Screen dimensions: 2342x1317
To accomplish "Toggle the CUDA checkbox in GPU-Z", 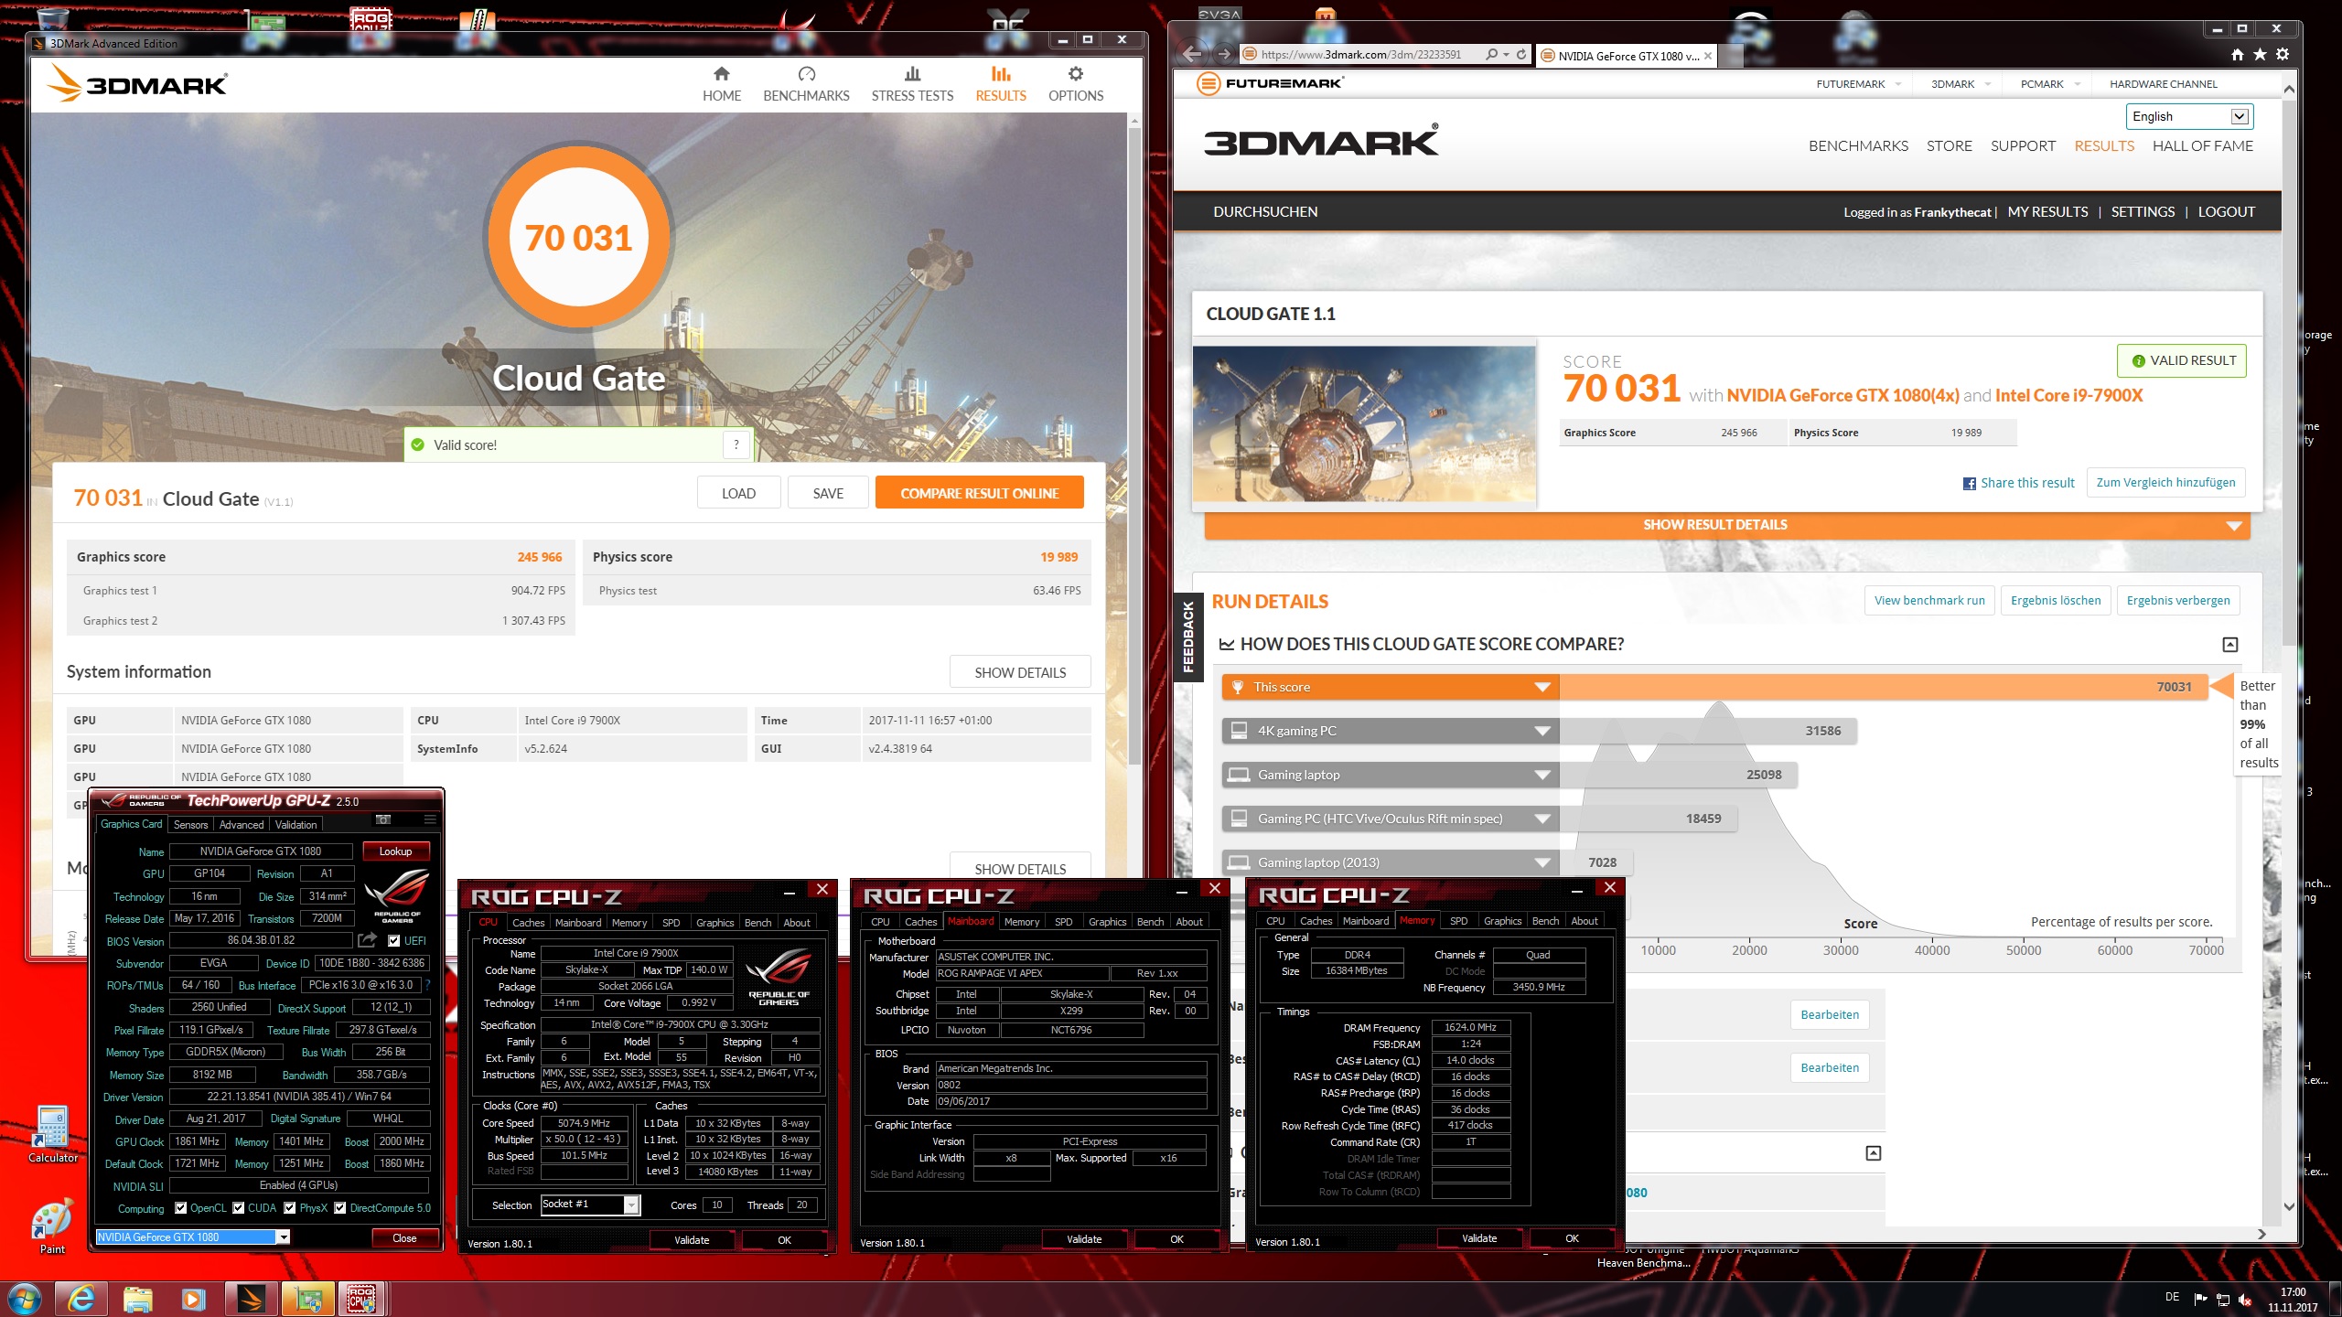I will (x=238, y=1207).
